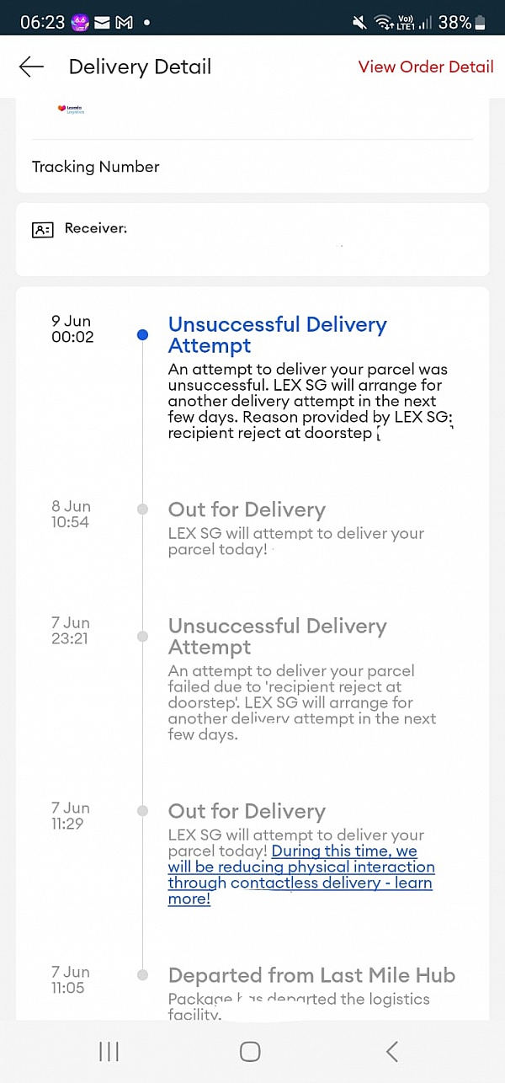Tap the Wi-Fi status icon

tap(385, 23)
